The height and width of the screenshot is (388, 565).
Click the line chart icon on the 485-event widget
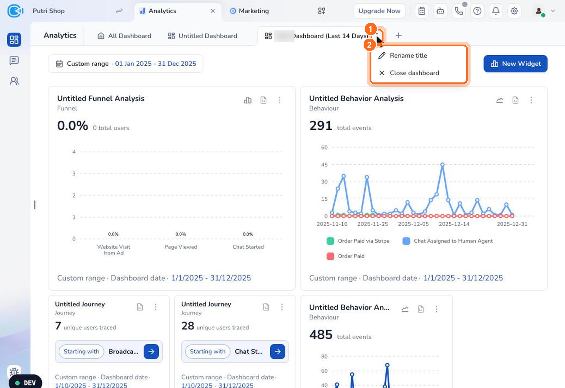pos(405,309)
